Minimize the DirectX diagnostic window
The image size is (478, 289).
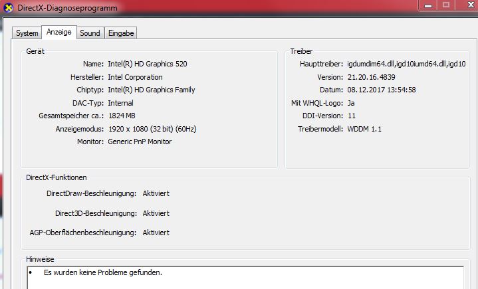pyautogui.click(x=427, y=5)
